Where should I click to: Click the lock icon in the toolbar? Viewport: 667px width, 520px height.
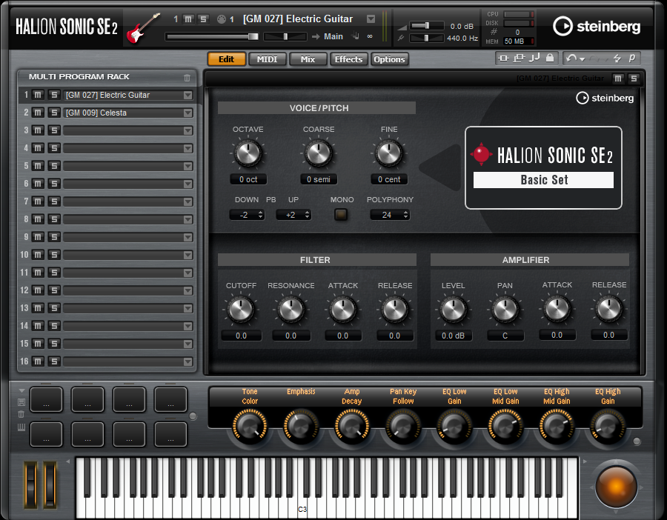(549, 58)
